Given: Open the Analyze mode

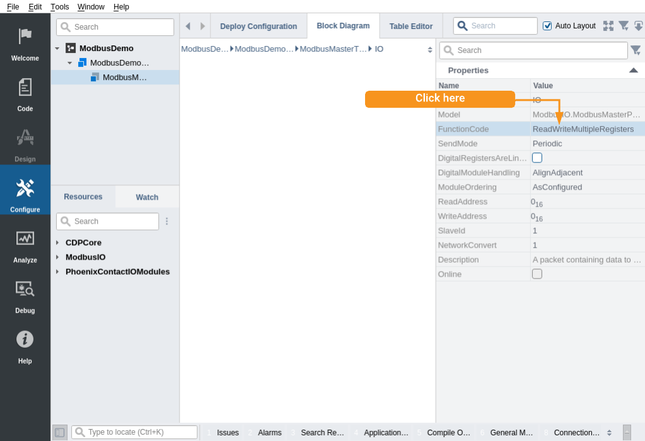Looking at the screenshot, I should point(25,243).
